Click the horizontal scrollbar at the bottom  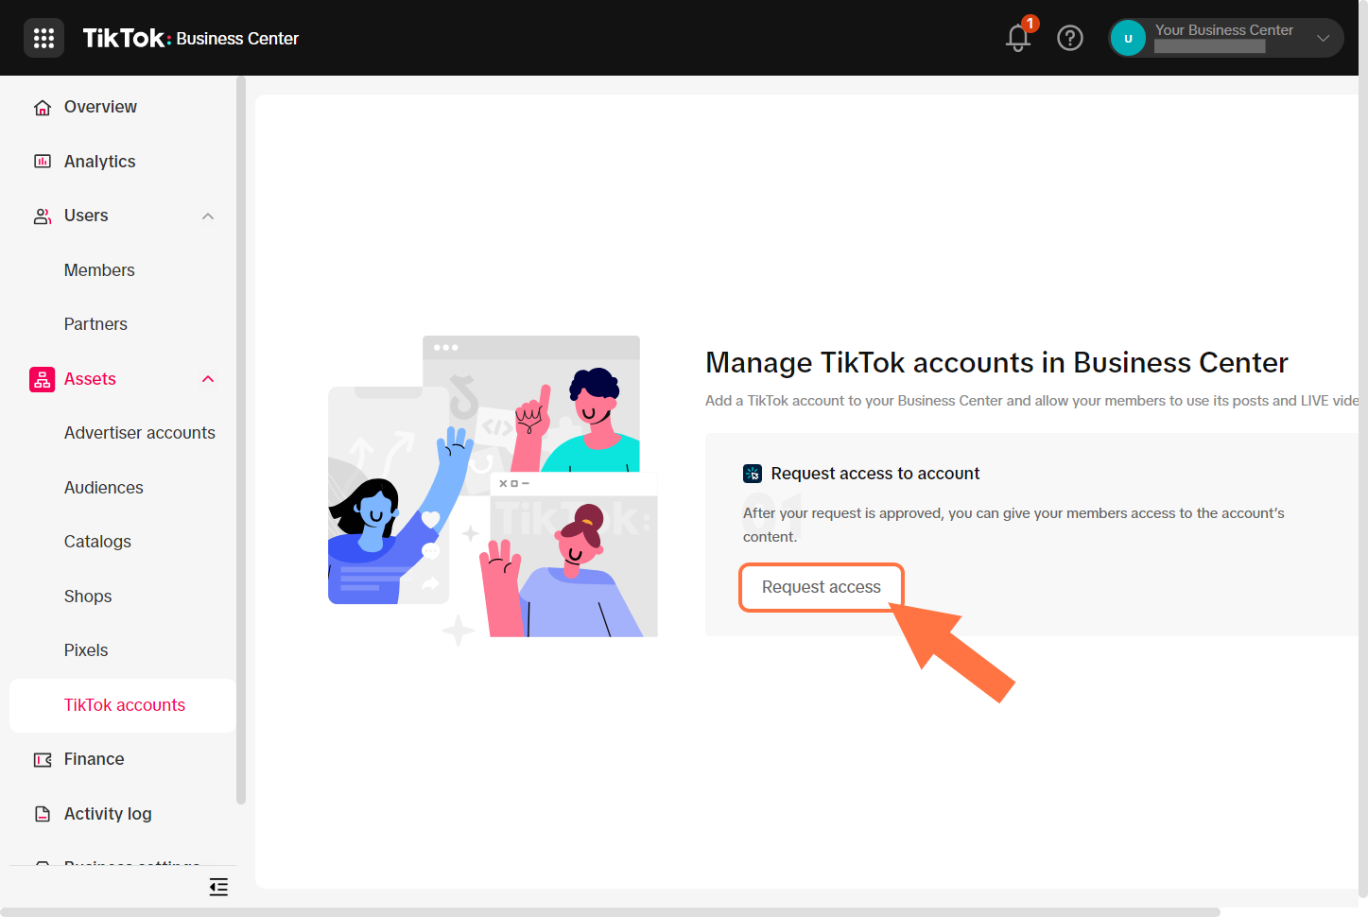(x=610, y=912)
